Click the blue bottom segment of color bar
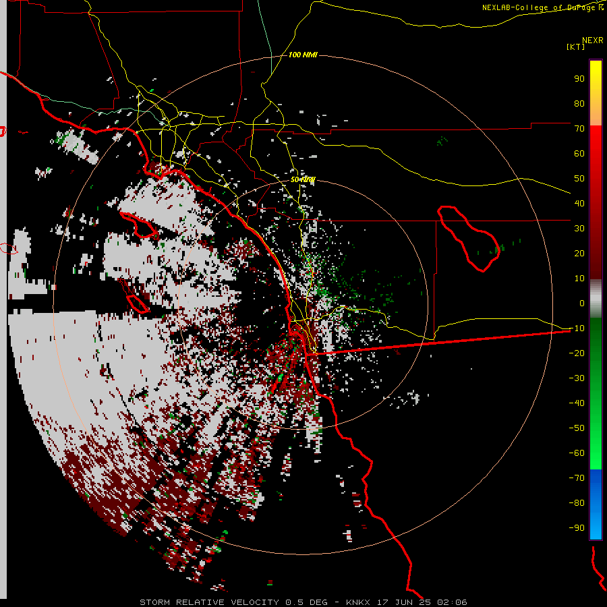 coord(596,504)
